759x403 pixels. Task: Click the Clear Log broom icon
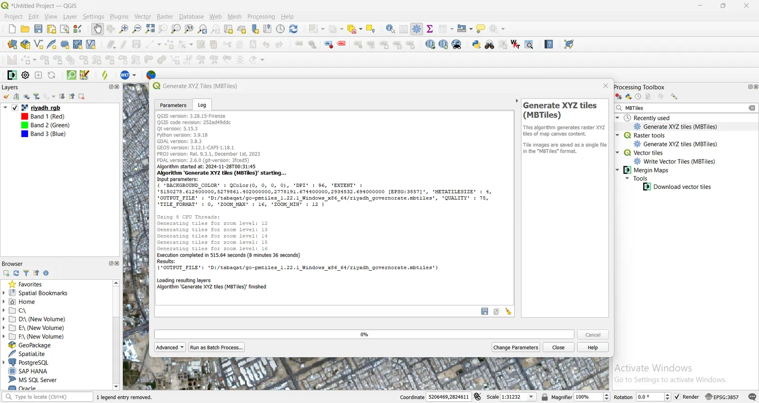coord(509,311)
